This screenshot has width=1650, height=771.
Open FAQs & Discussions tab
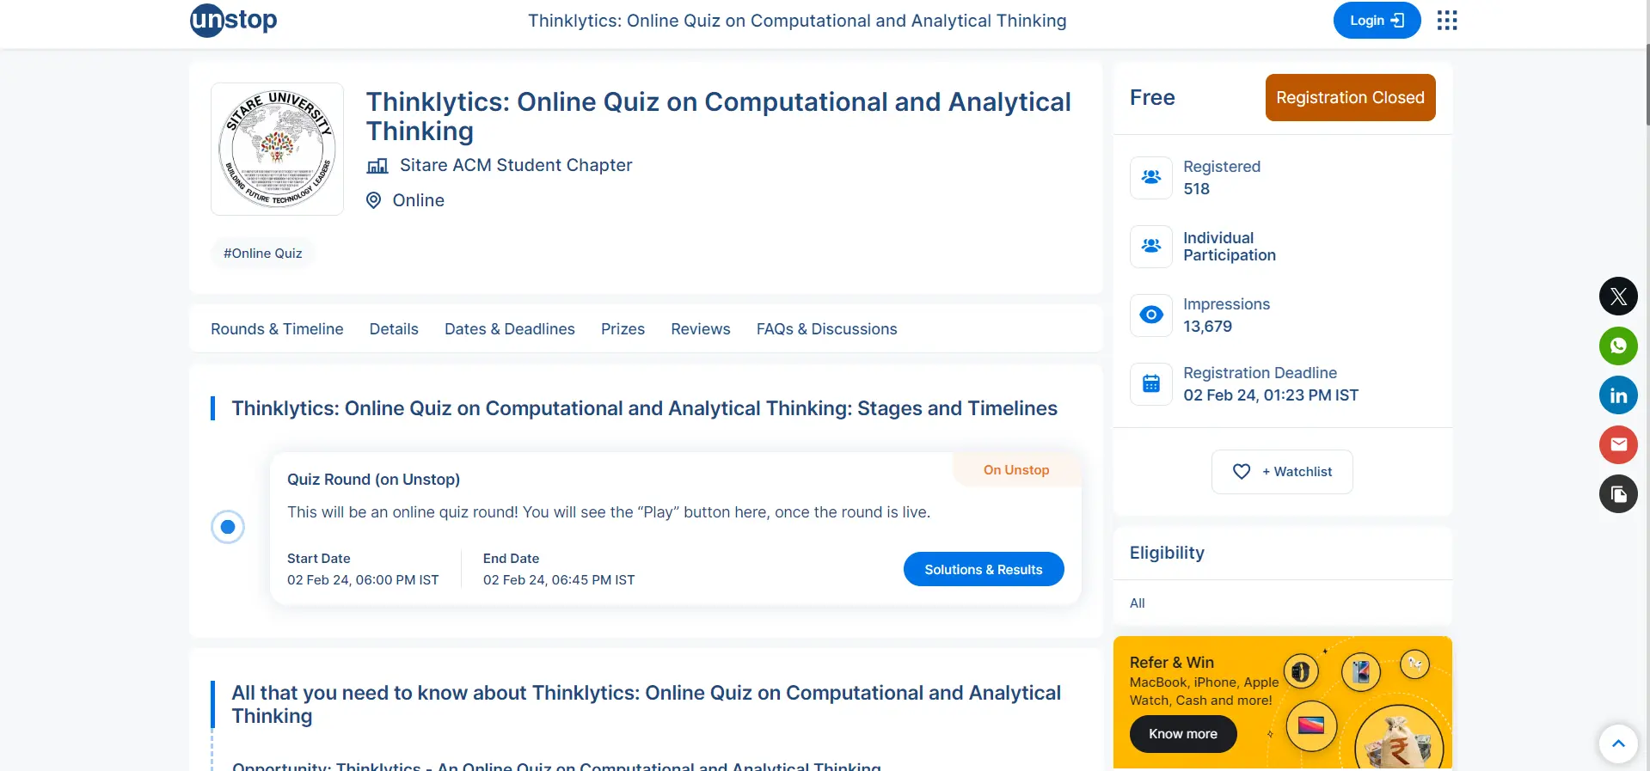826,329
